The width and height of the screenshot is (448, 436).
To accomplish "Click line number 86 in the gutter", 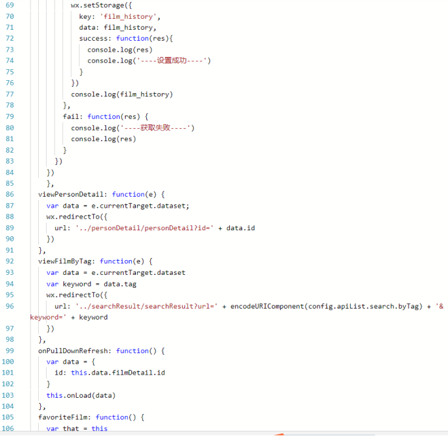I will [10, 195].
